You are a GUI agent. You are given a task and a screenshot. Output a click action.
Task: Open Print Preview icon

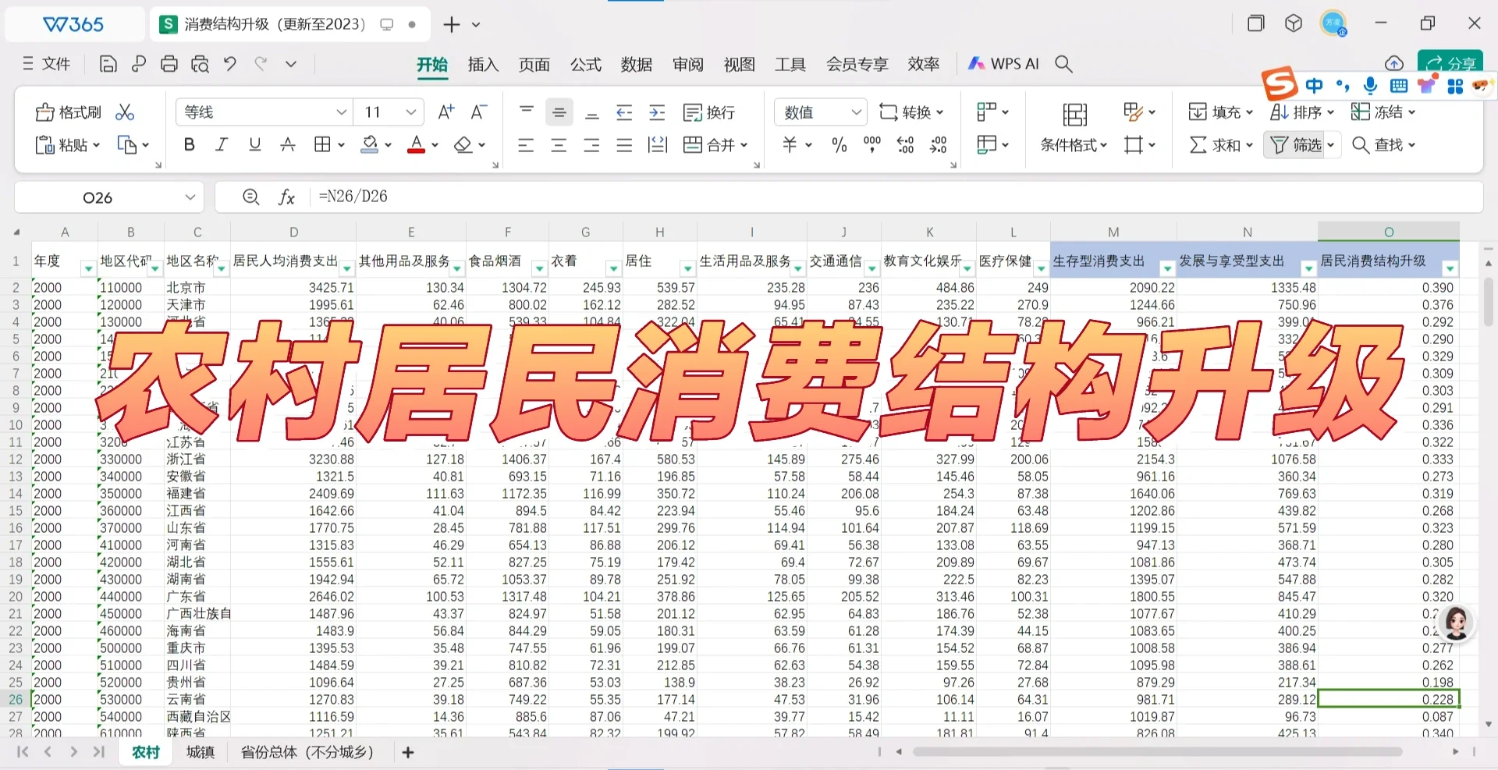pyautogui.click(x=200, y=64)
